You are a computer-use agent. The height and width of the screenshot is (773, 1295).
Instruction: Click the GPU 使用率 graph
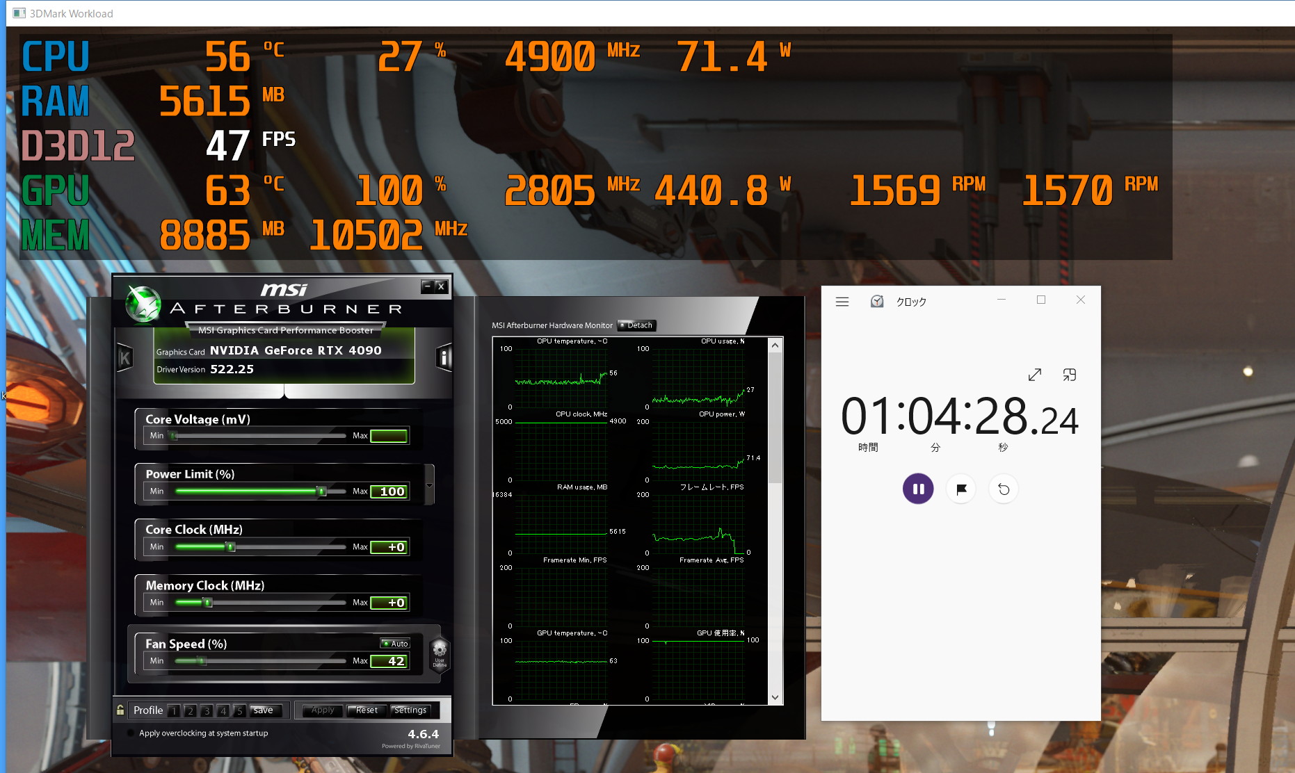(x=698, y=669)
